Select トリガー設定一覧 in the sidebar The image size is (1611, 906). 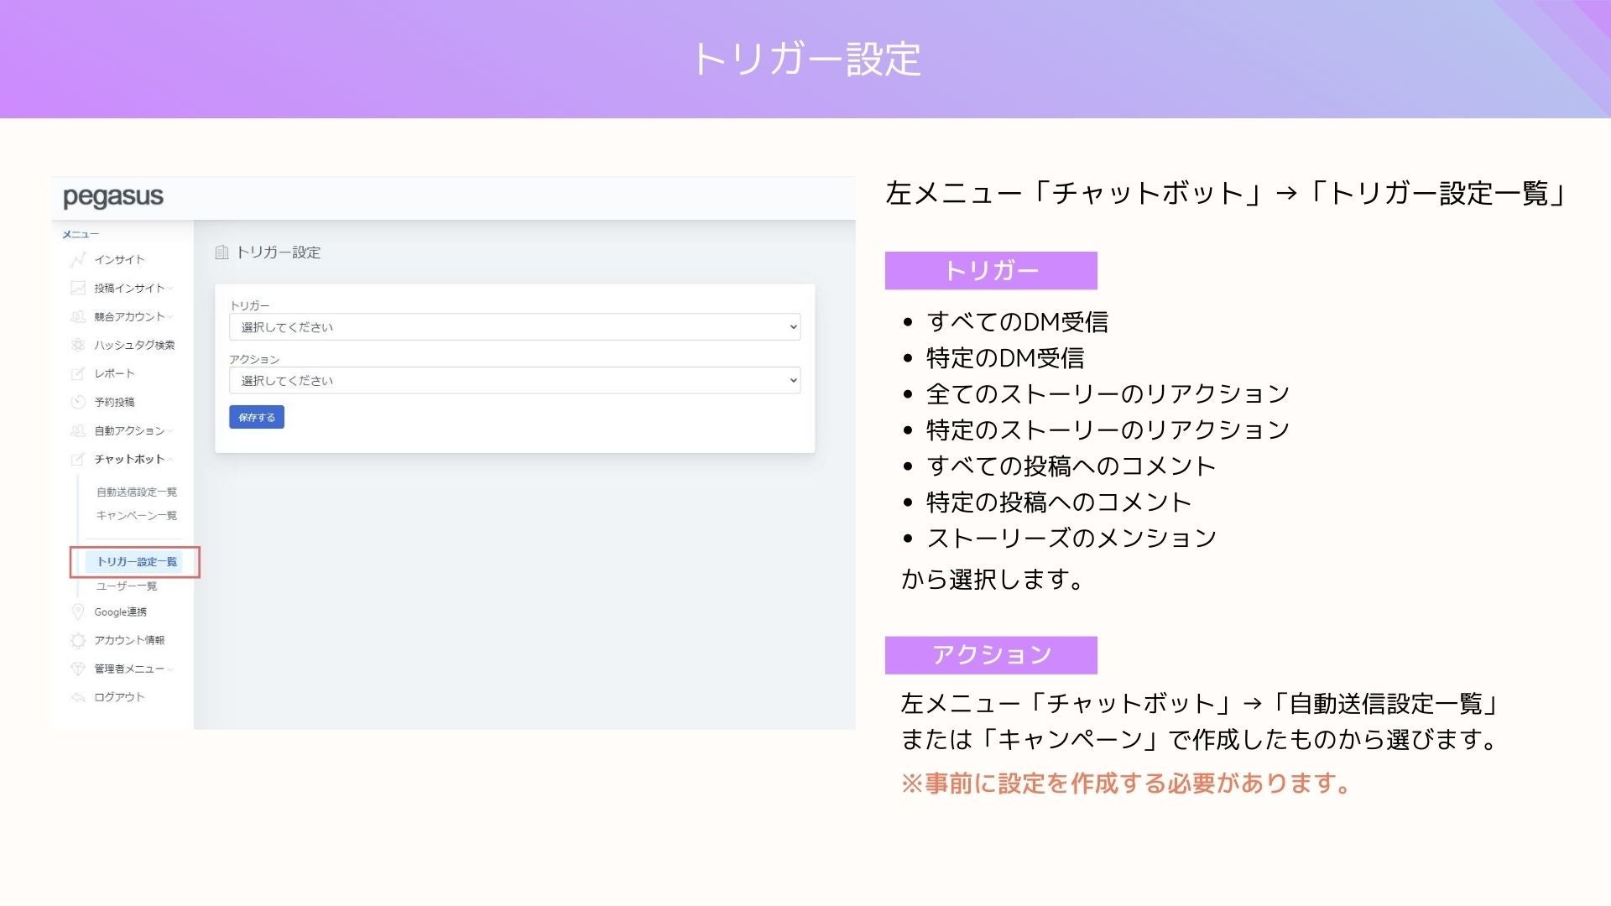click(136, 562)
